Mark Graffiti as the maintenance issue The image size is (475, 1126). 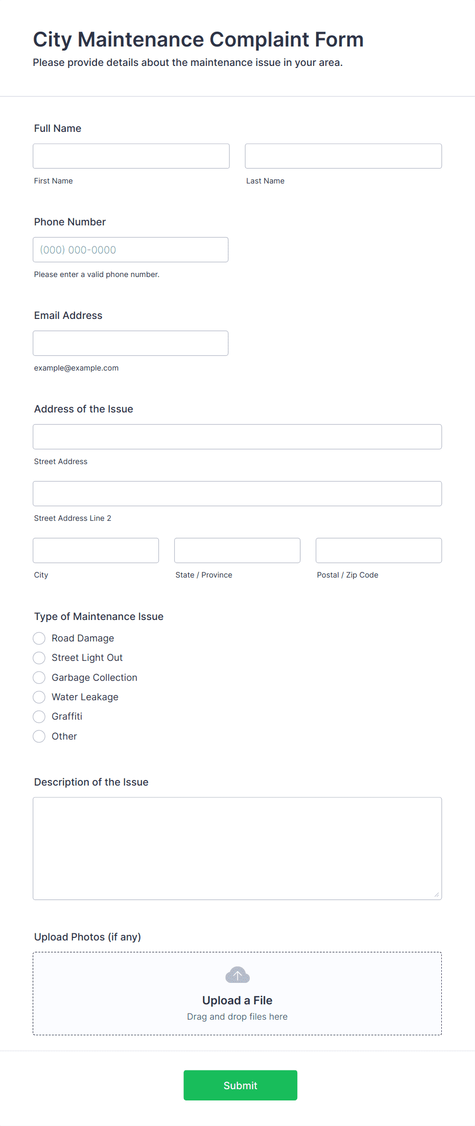(x=39, y=716)
